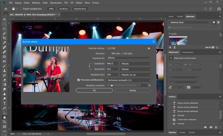Viewport: 223px width, 136px height.
Task: Click the search magnifier in options bar
Action: pyautogui.click(x=205, y=9)
